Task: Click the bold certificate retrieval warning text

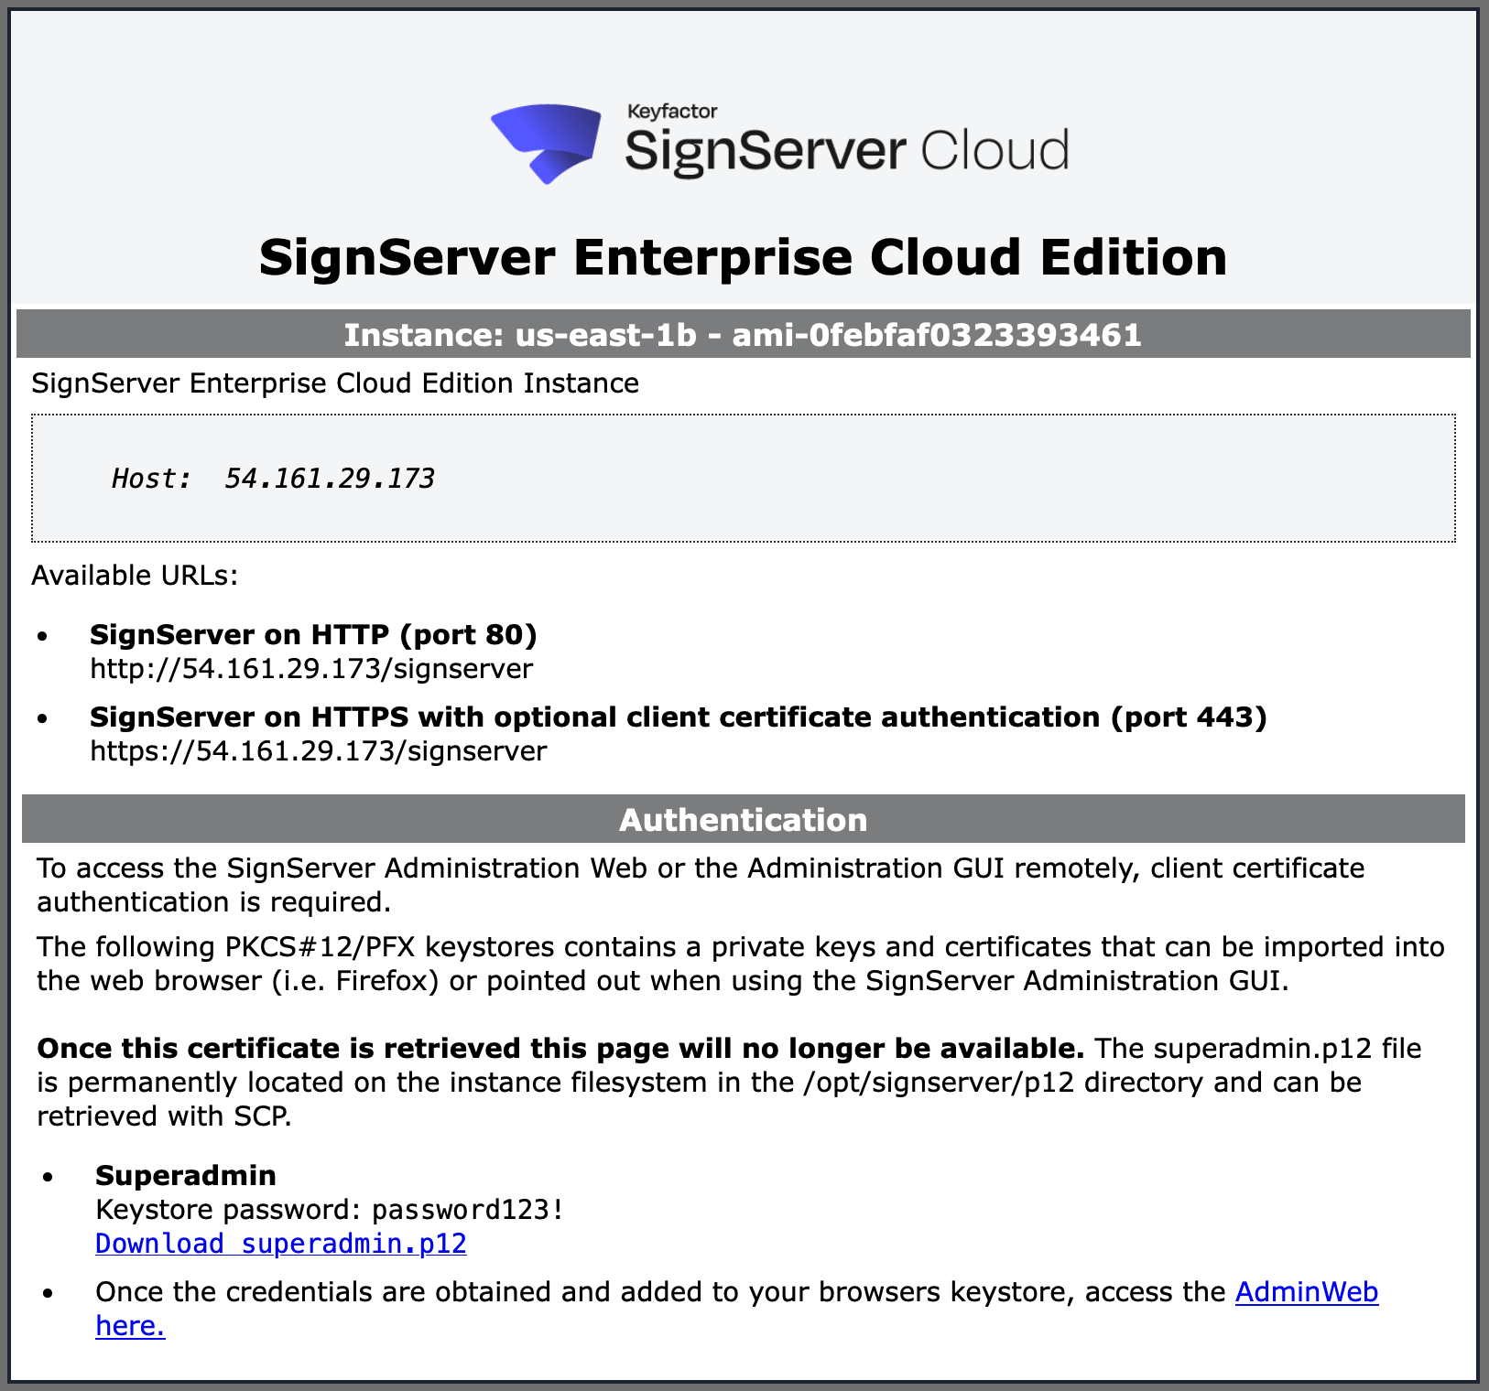Action: (560, 1048)
